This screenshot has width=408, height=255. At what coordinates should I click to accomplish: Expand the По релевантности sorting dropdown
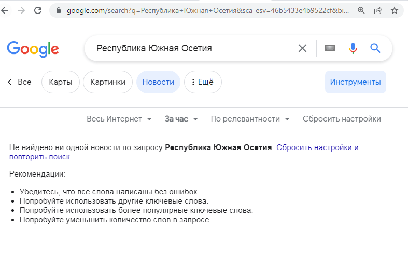pos(250,119)
